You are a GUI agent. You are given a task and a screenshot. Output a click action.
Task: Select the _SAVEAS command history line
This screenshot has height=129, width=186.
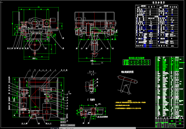click(68, 125)
